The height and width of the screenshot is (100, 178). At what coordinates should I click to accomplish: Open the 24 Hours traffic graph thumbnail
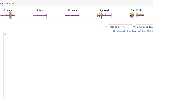point(40,15)
